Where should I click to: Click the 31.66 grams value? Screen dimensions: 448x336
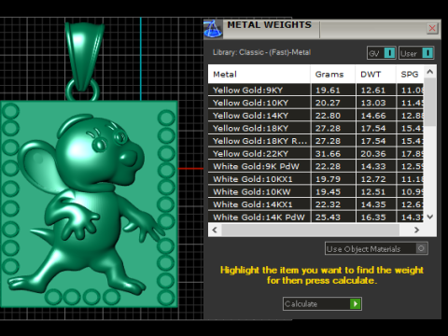(328, 154)
